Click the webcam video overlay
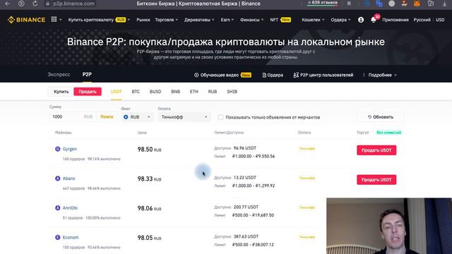This screenshot has width=452, height=254. coord(389,226)
